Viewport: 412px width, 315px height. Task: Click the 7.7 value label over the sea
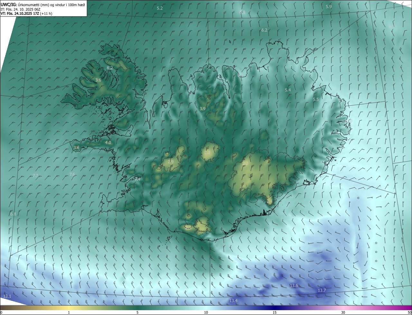click(x=35, y=176)
